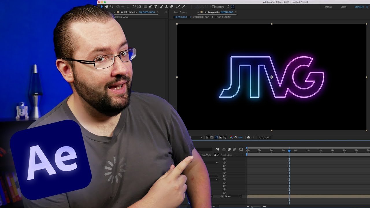Click the anchor point in the JTVG logo
370x208 pixels.
click(x=271, y=77)
